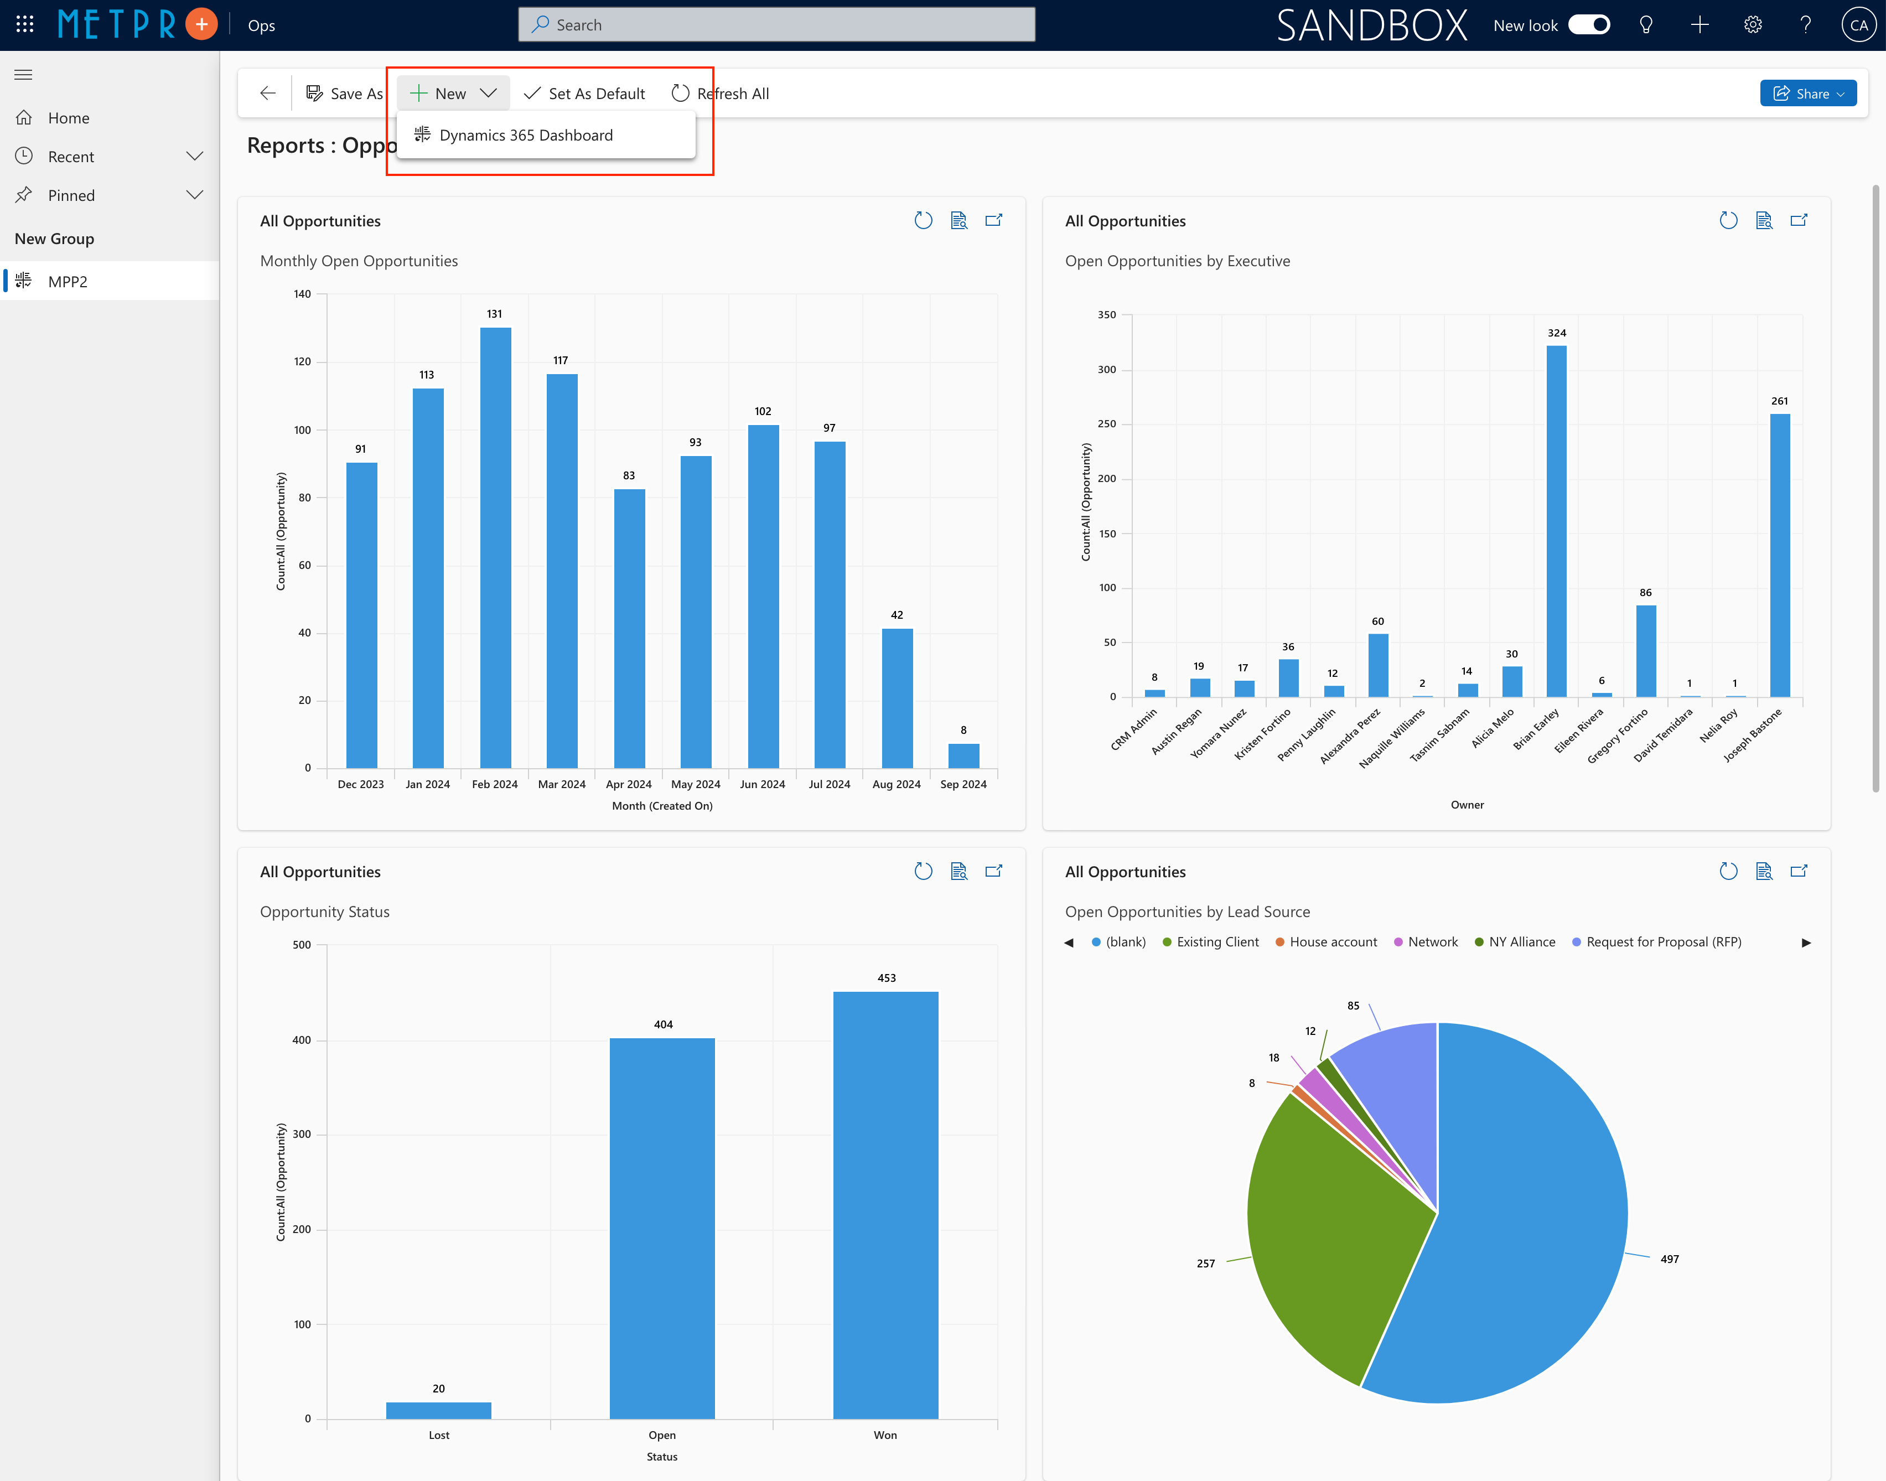
Task: Open the app launcher waffle icon
Action: point(25,24)
